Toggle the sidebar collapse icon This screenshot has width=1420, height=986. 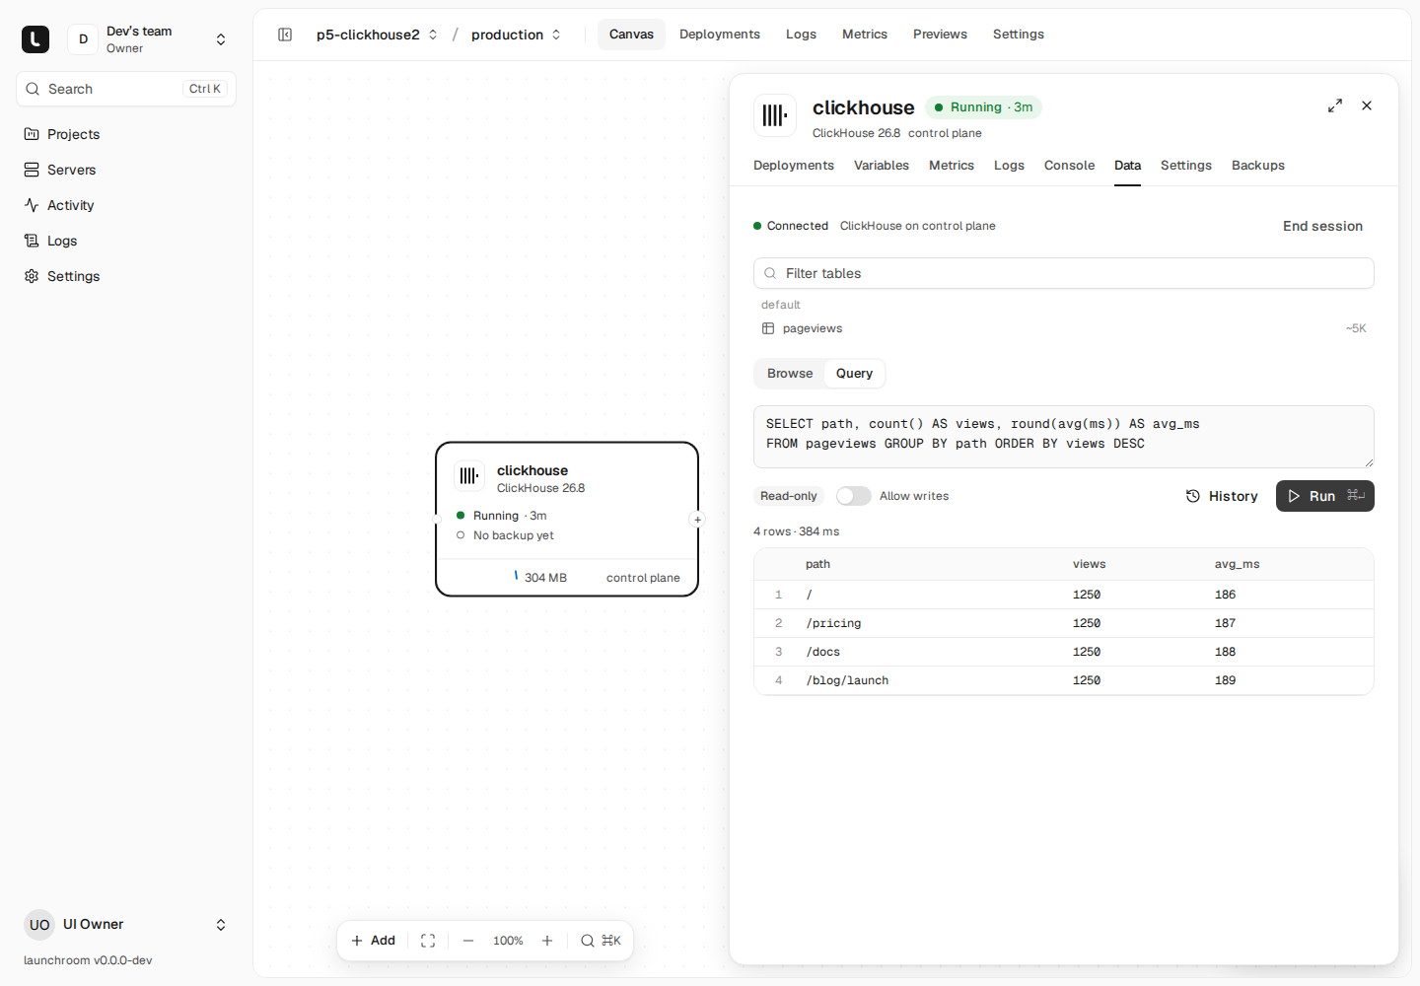pos(285,35)
